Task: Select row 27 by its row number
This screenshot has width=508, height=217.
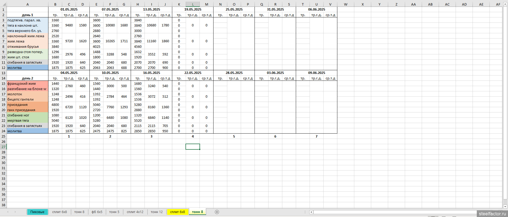Action: (x=3, y=147)
